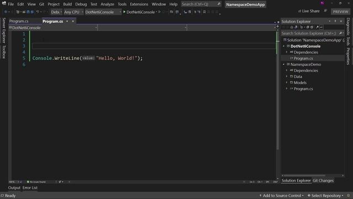The image size is (353, 199).
Task: Start debugging with green play icon
Action: click(124, 12)
